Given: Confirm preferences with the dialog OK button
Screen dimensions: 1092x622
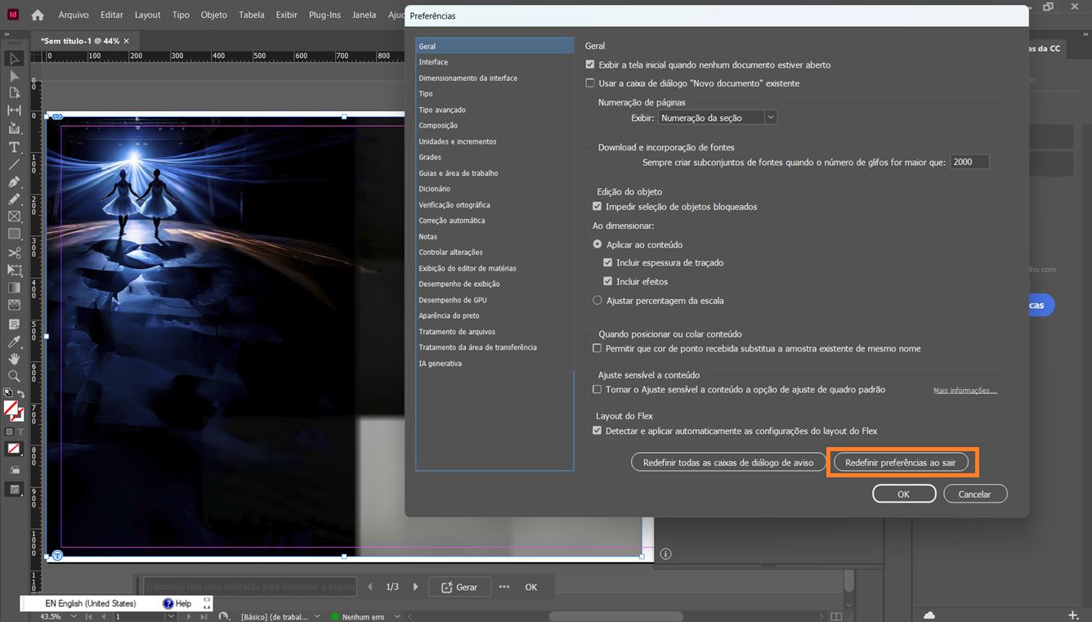Looking at the screenshot, I should click(x=903, y=494).
